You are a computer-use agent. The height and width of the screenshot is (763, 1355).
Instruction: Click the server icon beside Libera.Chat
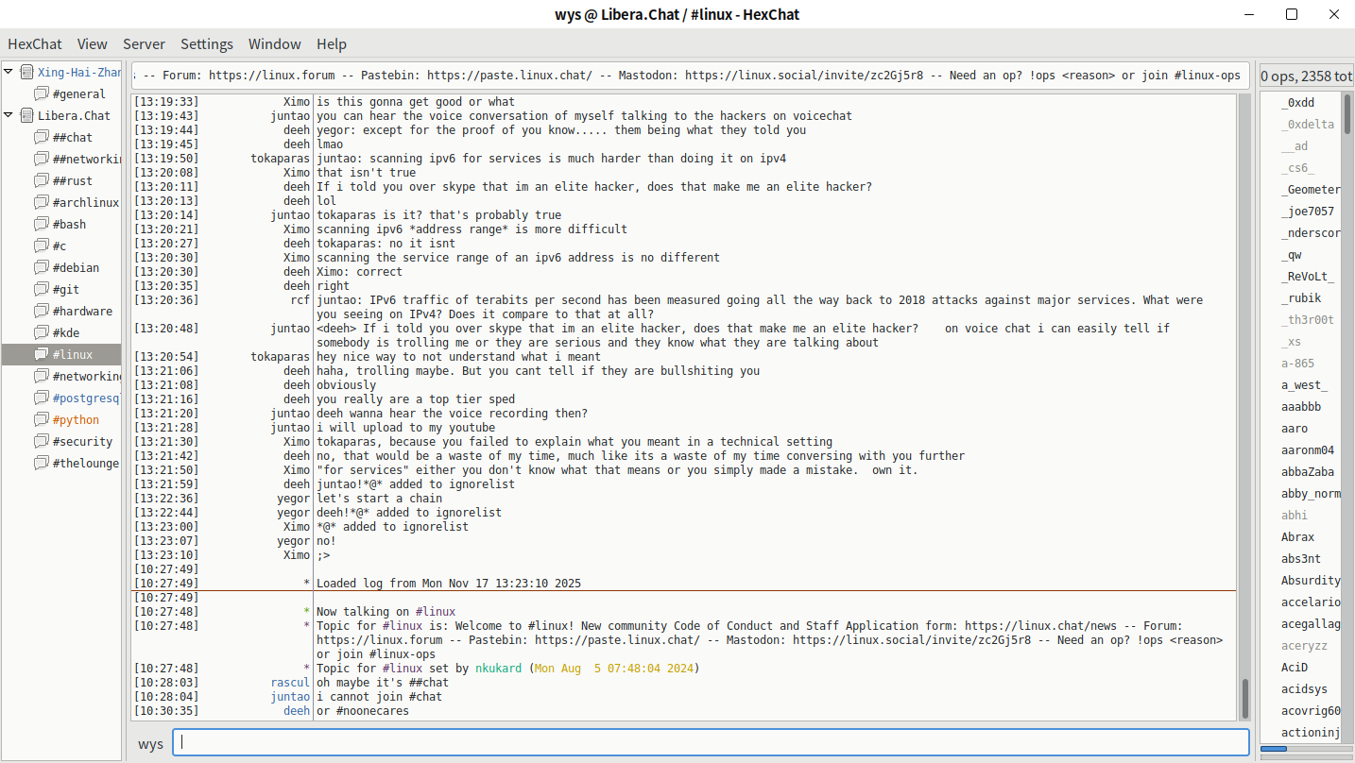(x=26, y=115)
